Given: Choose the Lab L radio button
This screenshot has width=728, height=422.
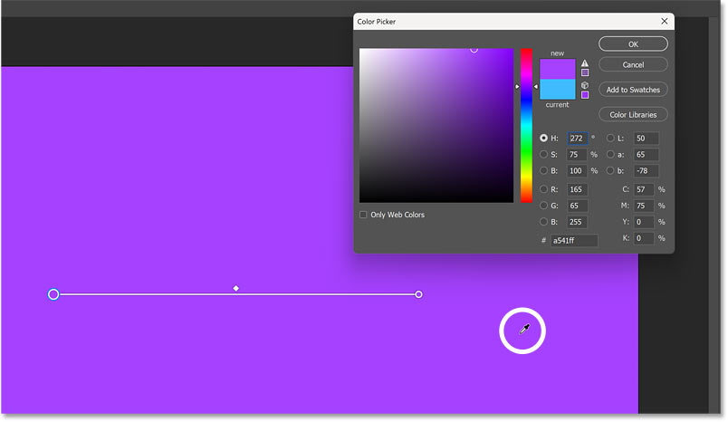Looking at the screenshot, I should click(610, 139).
